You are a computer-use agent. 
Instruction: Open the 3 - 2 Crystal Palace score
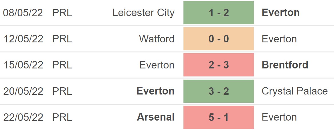click(218, 91)
